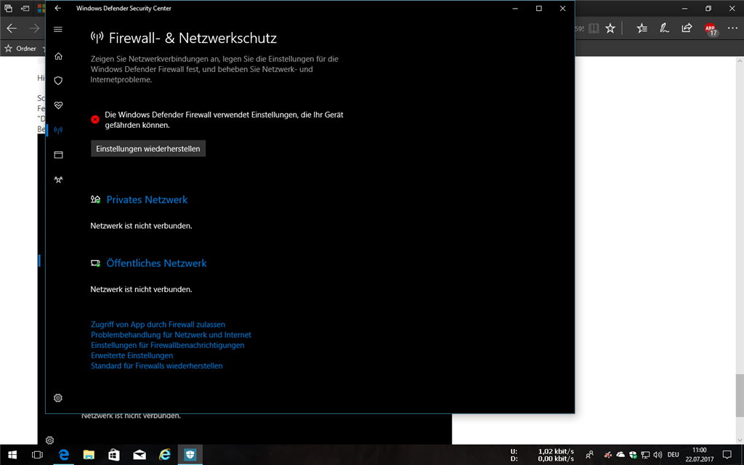The image size is (744, 465).
Task: Open network status tray icon
Action: [645, 455]
